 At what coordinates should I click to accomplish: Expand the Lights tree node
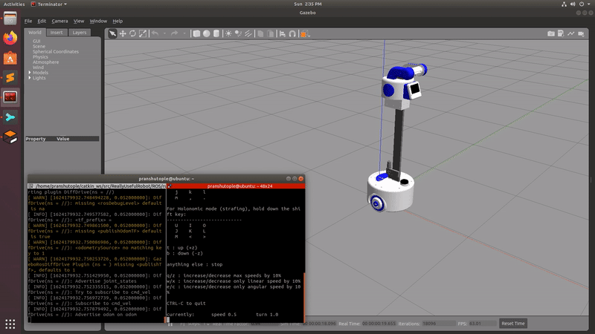point(30,78)
